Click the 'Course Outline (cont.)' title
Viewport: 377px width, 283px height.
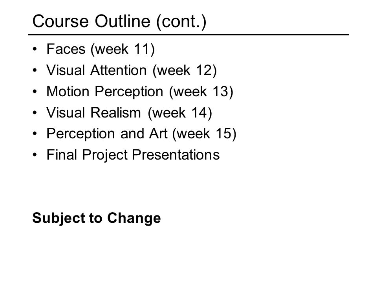pyautogui.click(x=119, y=22)
